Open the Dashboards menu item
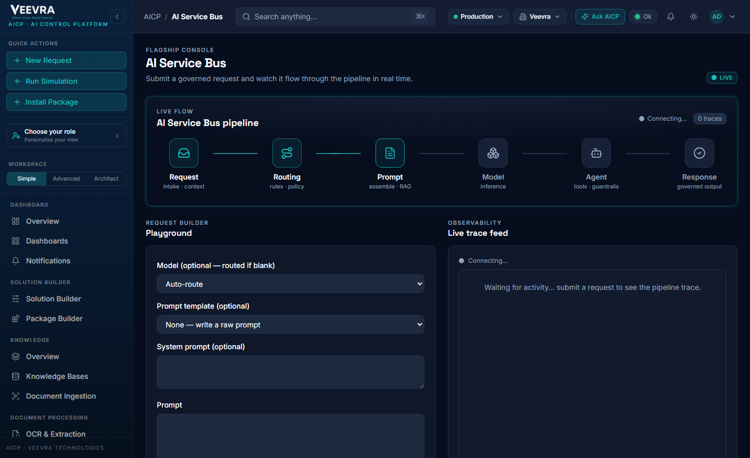 point(66,241)
